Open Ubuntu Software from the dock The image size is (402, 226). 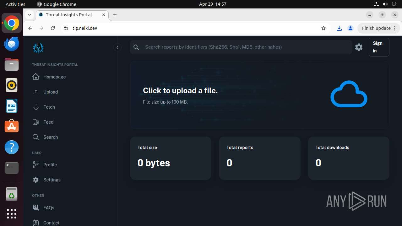pos(12,126)
